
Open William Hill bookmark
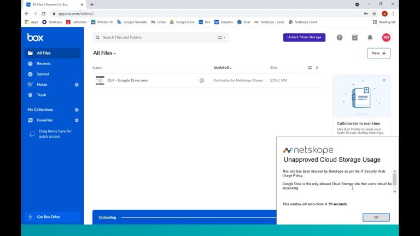click(102, 22)
